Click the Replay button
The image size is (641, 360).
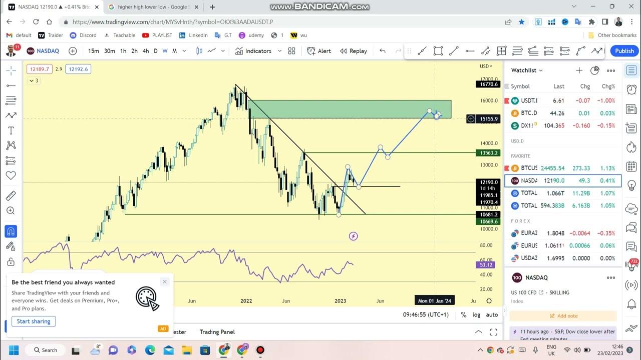point(353,51)
